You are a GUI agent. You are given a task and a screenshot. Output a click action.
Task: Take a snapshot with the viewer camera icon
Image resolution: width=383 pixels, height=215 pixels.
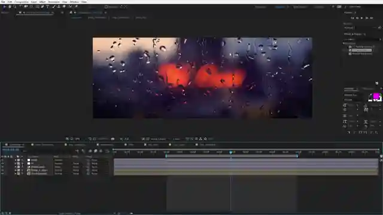(x=113, y=139)
